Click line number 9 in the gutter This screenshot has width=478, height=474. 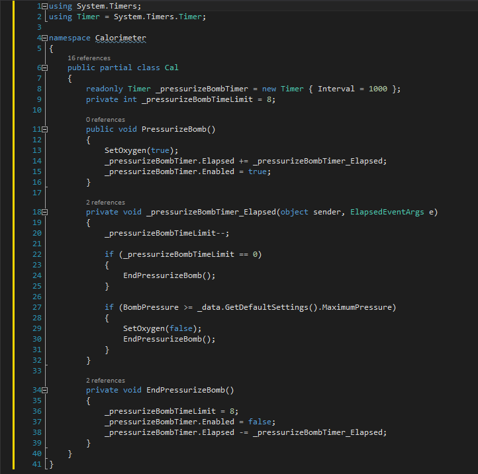tap(39, 99)
